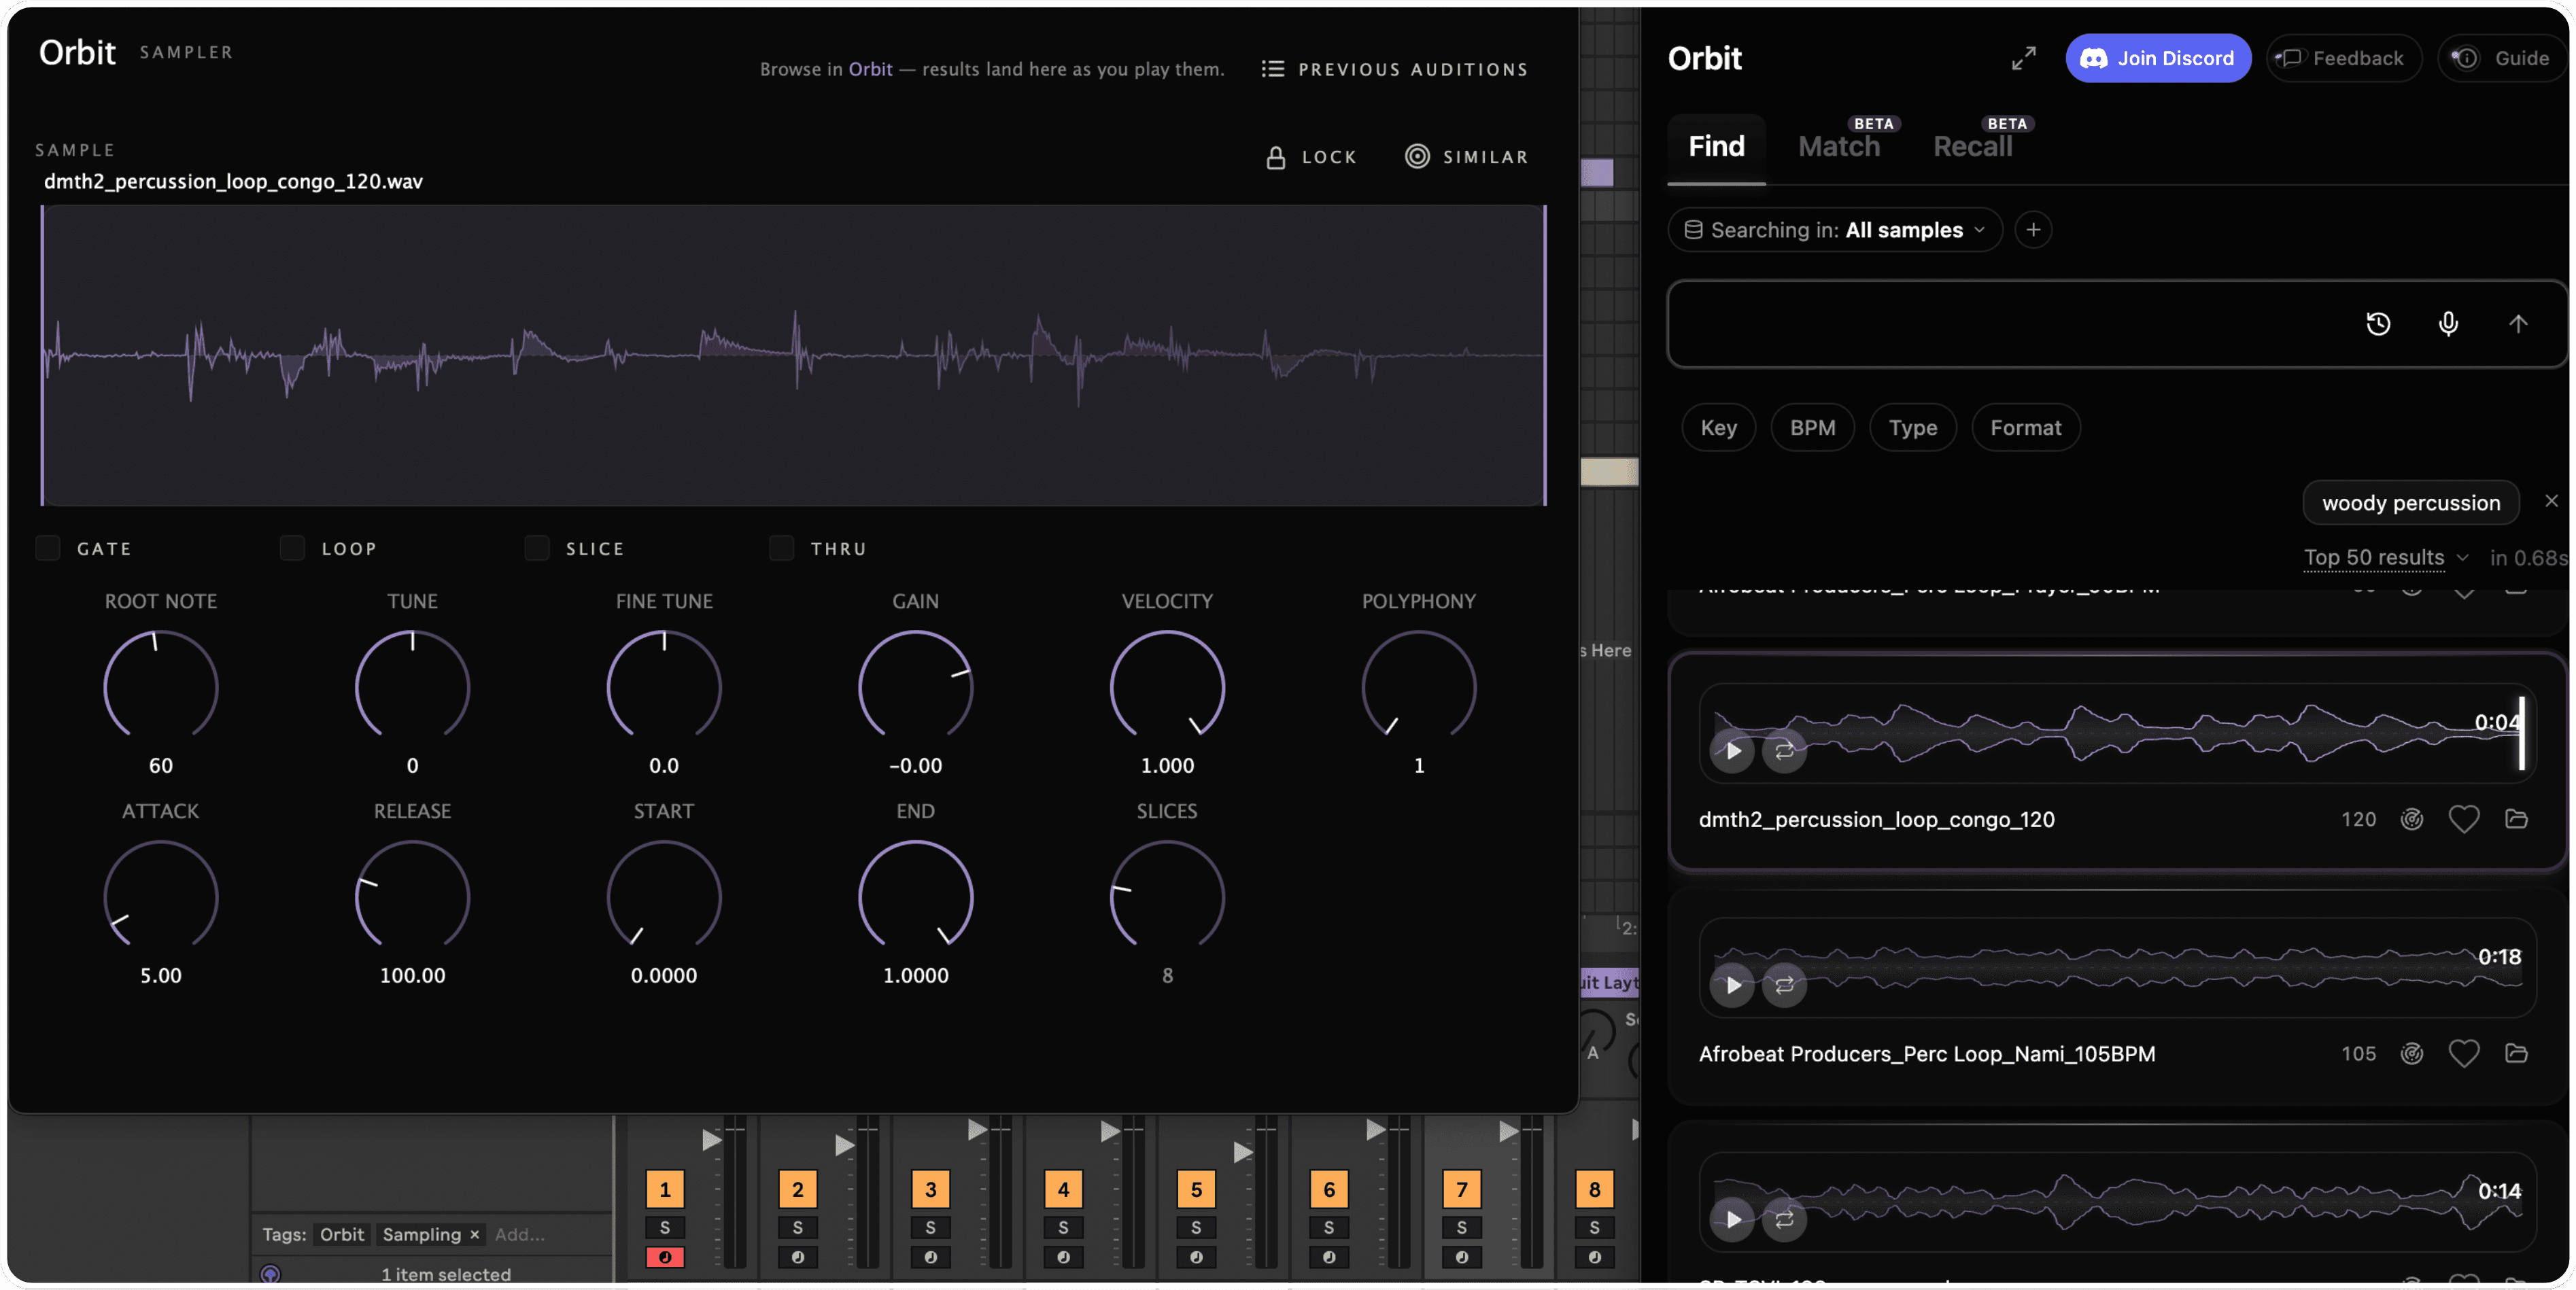Expand Top 50 results dropdown
The height and width of the screenshot is (1290, 2576).
tap(2386, 557)
